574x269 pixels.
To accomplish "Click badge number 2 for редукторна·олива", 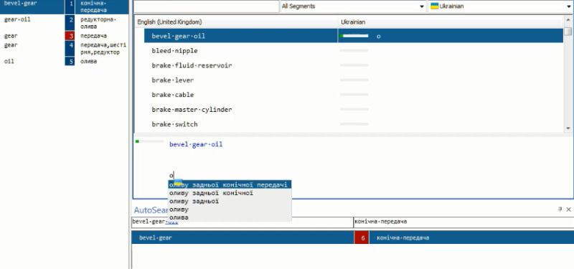I will 70,23.
